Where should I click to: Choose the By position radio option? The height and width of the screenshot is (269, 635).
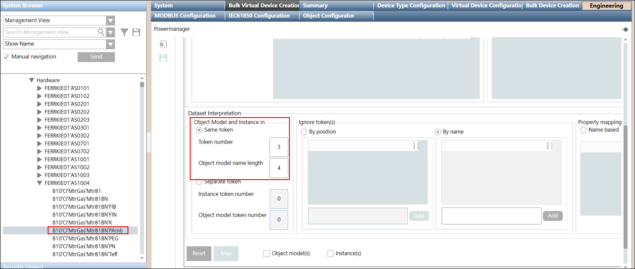point(304,132)
